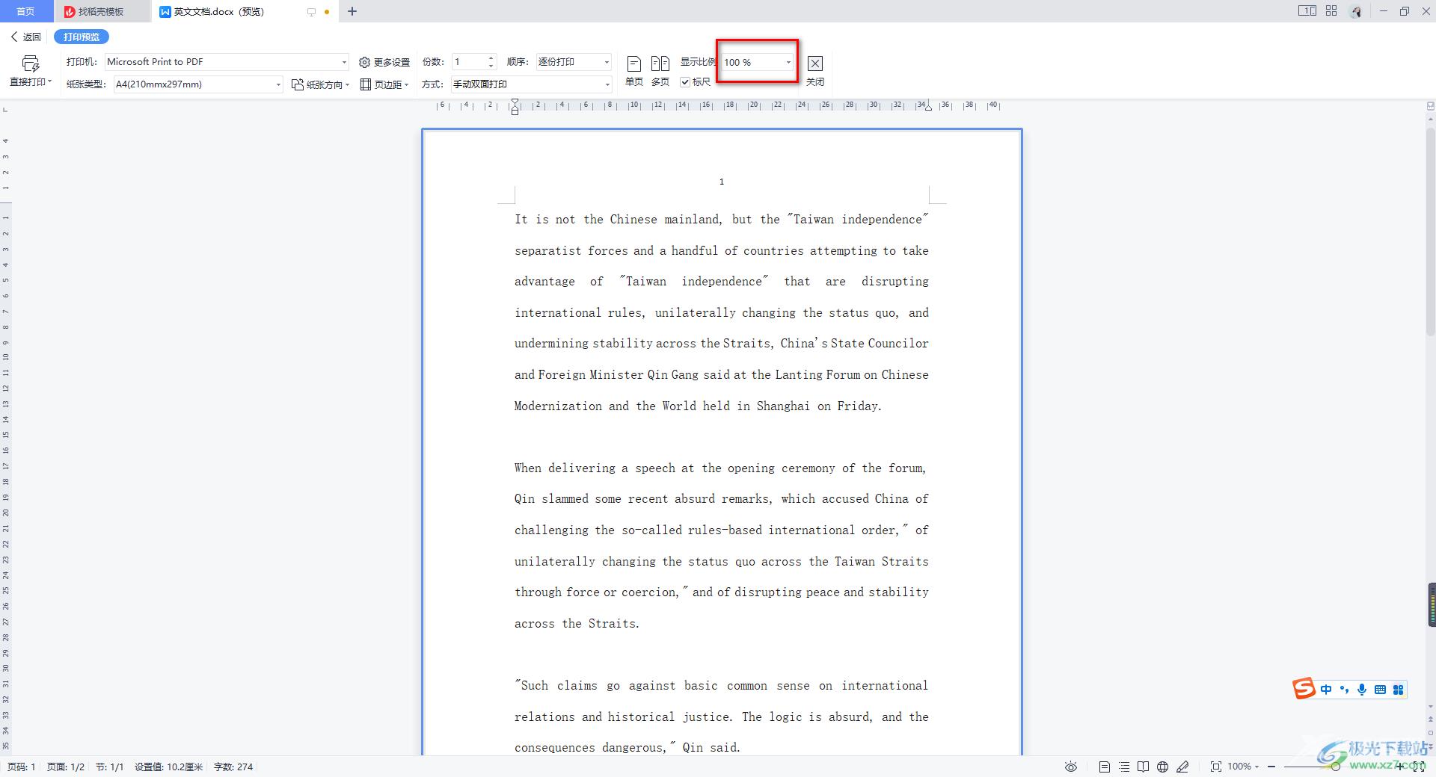This screenshot has height=777, width=1436.
Task: Click the Sogou input S logo
Action: tap(1304, 688)
